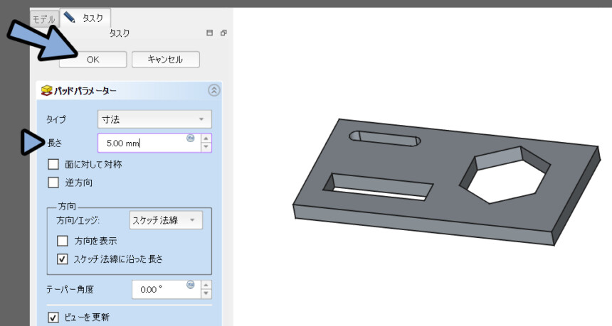This screenshot has width=612, height=326.
Task: Click the hexagonal hole in 3D model
Action: [x=505, y=175]
